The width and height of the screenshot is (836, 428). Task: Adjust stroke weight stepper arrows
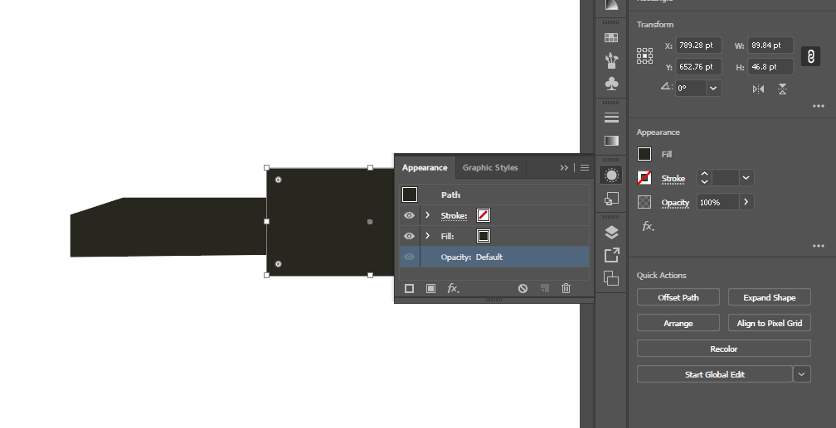(x=704, y=178)
